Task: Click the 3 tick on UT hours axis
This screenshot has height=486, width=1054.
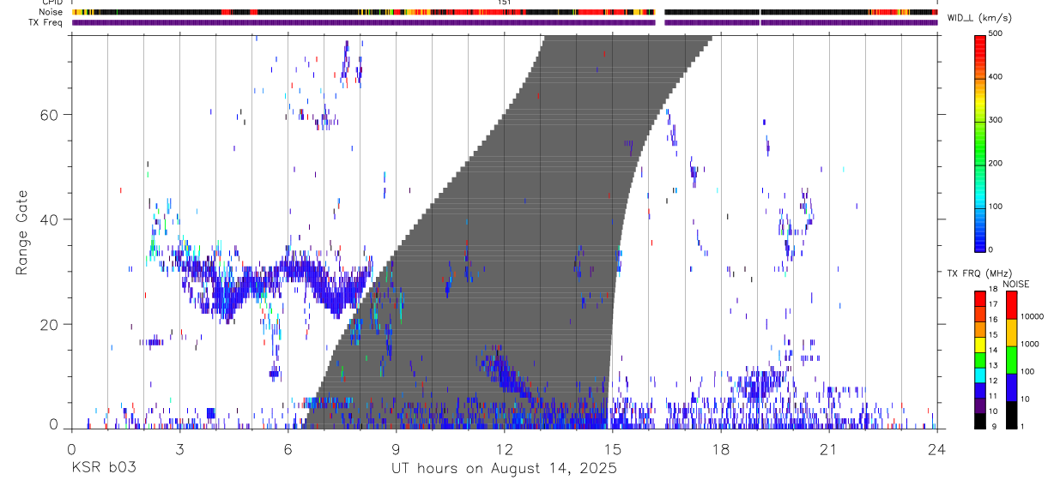Action: coord(179,448)
